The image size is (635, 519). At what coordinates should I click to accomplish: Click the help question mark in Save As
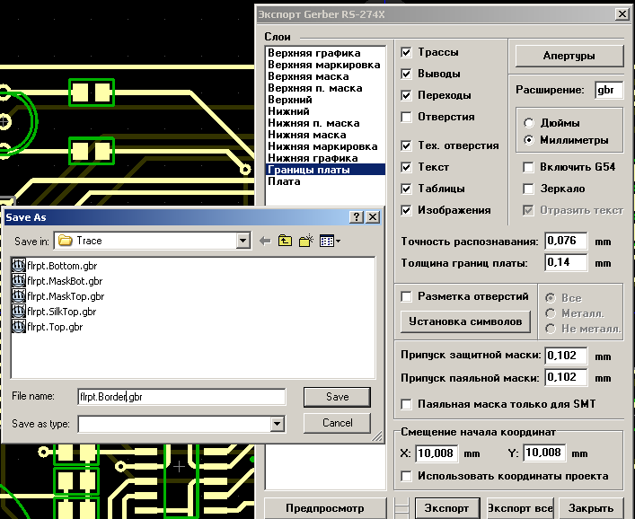coord(357,217)
